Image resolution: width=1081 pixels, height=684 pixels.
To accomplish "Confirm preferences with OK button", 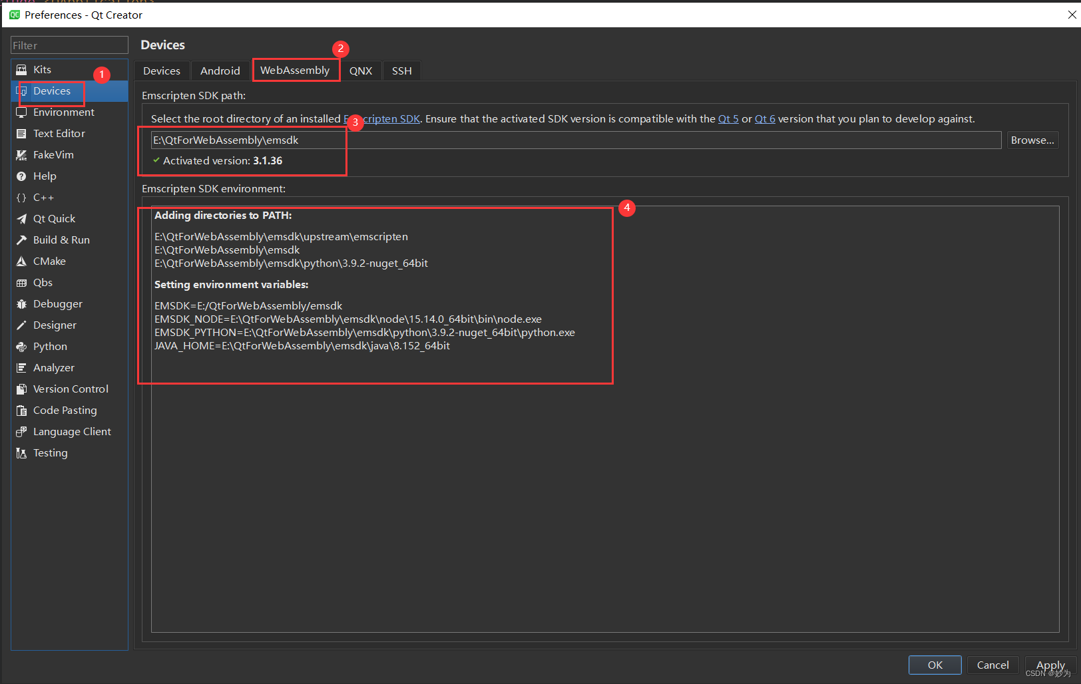I will click(935, 665).
